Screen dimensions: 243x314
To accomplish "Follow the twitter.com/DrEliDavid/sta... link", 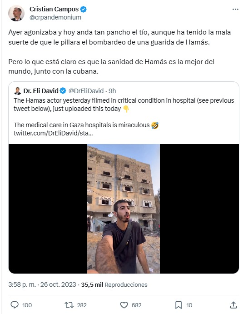I will [53, 133].
